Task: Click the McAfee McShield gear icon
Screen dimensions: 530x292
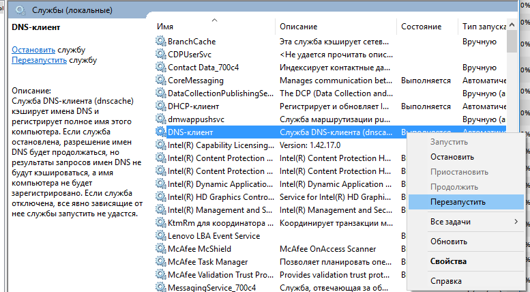Action: tap(160, 249)
